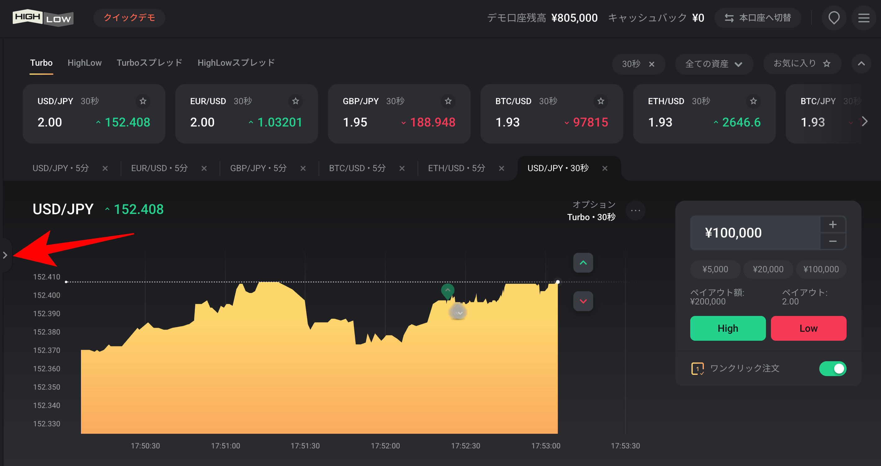Screen dimensions: 881x466
Task: Click the HighLow logo
Action: tap(43, 18)
